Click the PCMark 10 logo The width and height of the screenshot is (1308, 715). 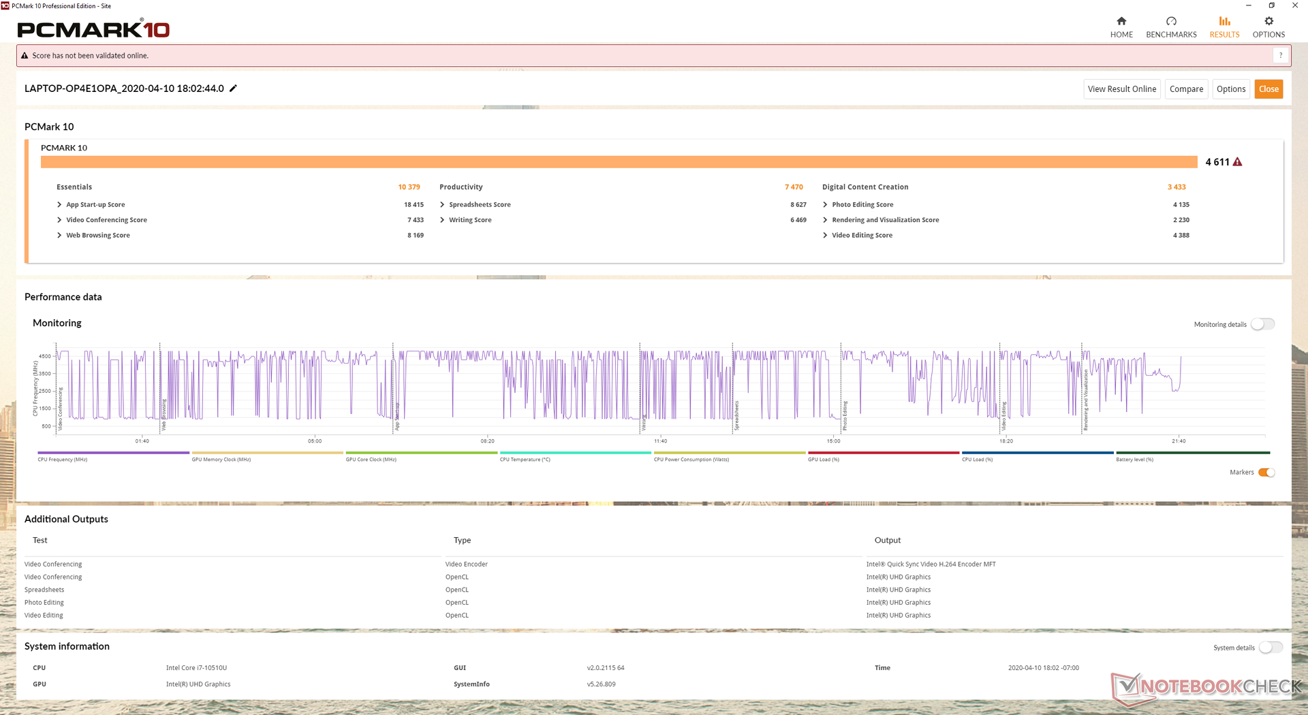(93, 29)
